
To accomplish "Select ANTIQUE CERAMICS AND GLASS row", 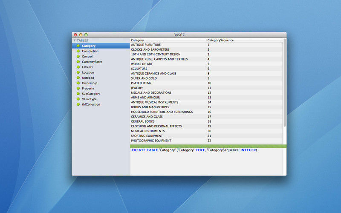I will [206, 73].
